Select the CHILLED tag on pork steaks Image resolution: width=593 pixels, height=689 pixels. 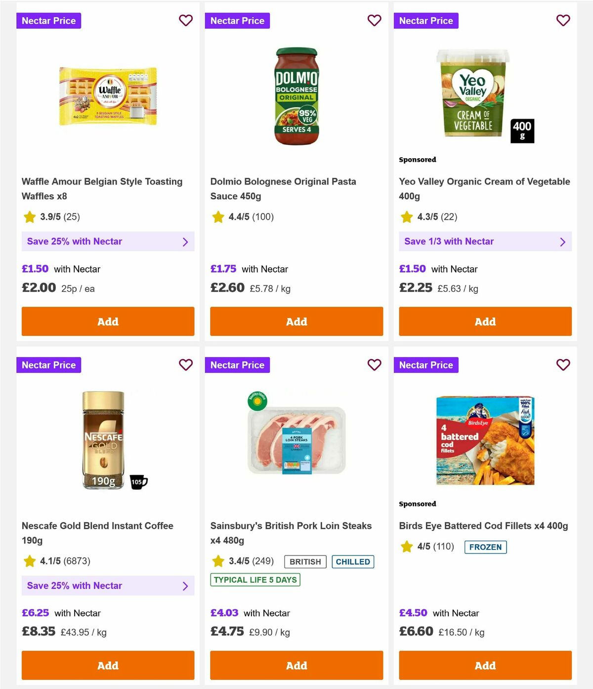353,562
